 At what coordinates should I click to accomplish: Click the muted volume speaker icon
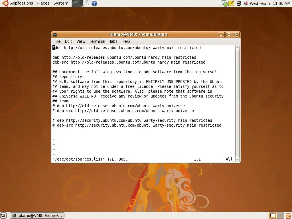246,3
